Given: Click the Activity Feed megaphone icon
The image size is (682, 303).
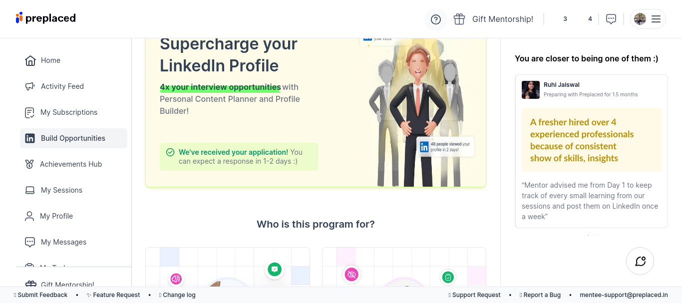Looking at the screenshot, I should pyautogui.click(x=30, y=86).
